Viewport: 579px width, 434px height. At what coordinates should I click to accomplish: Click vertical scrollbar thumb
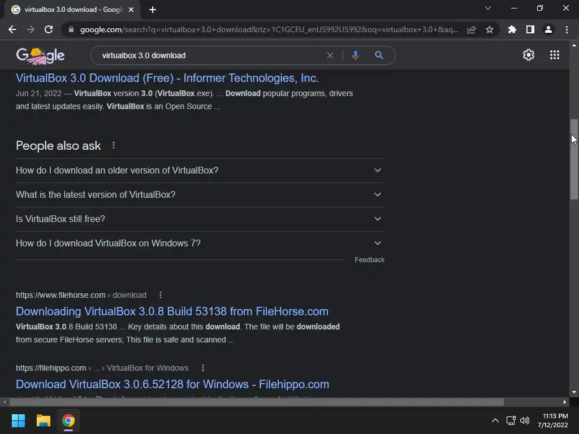tap(574, 159)
